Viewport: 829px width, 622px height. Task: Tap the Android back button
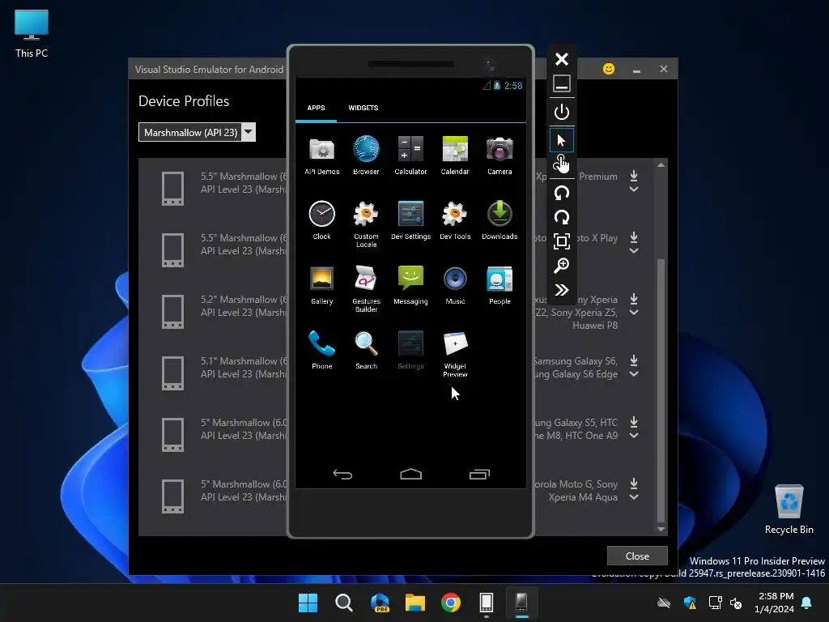[x=342, y=475]
